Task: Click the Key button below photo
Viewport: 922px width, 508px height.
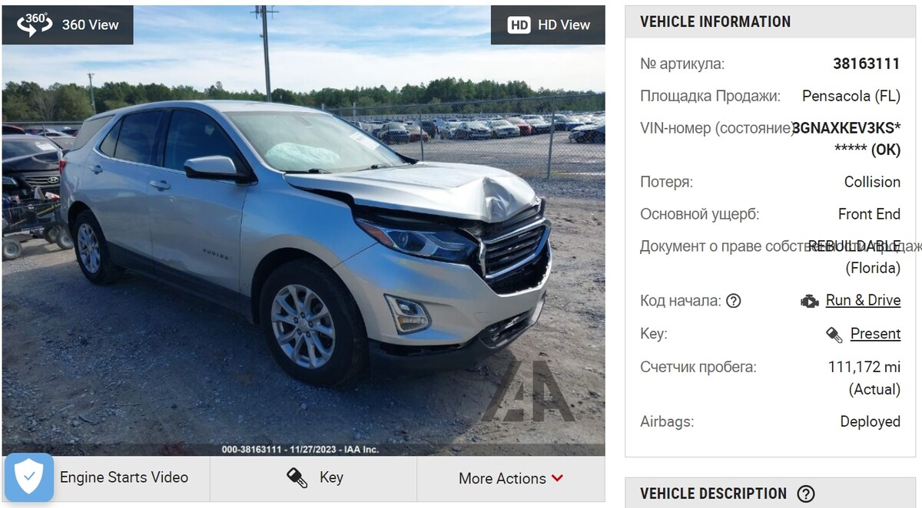Action: point(313,478)
